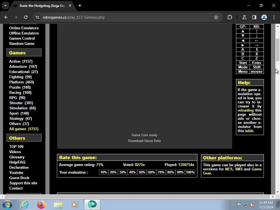Open All games (1757) list
Image resolution: width=280 pixels, height=210 pixels.
click(x=24, y=129)
